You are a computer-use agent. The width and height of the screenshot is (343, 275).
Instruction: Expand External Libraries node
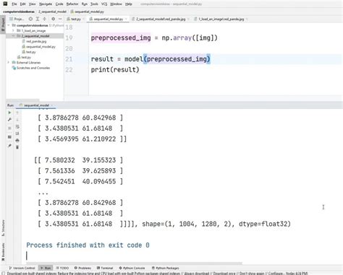click(x=9, y=63)
